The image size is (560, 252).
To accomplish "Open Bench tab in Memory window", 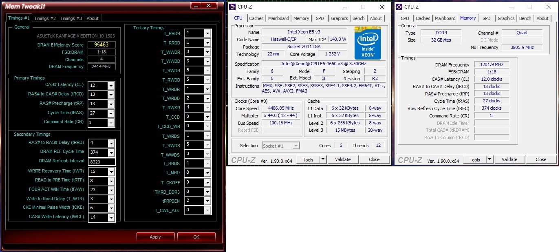I will pyautogui.click(x=525, y=18).
